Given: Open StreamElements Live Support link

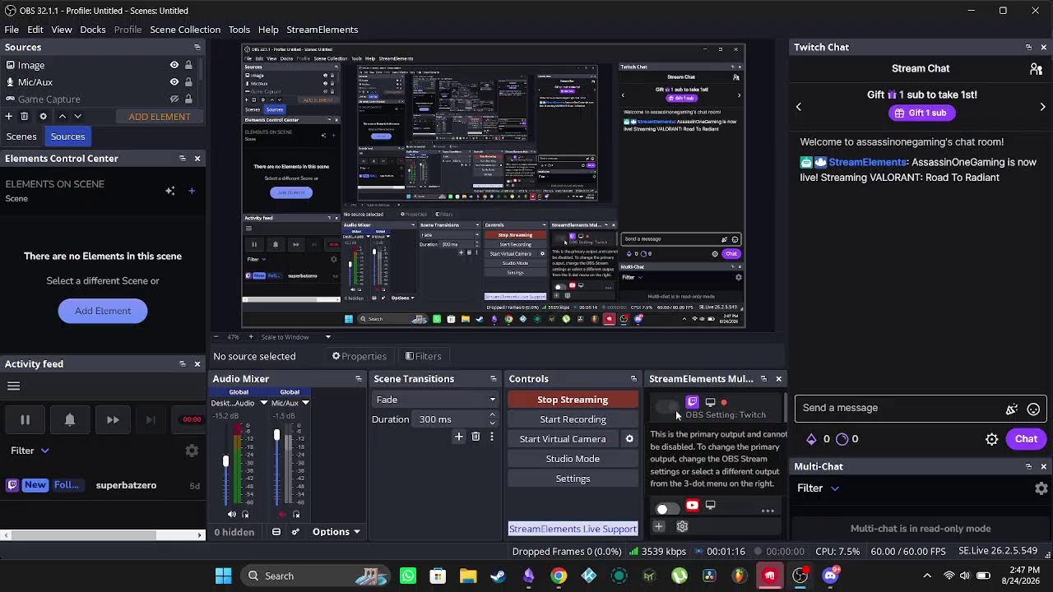Looking at the screenshot, I should coord(573,529).
